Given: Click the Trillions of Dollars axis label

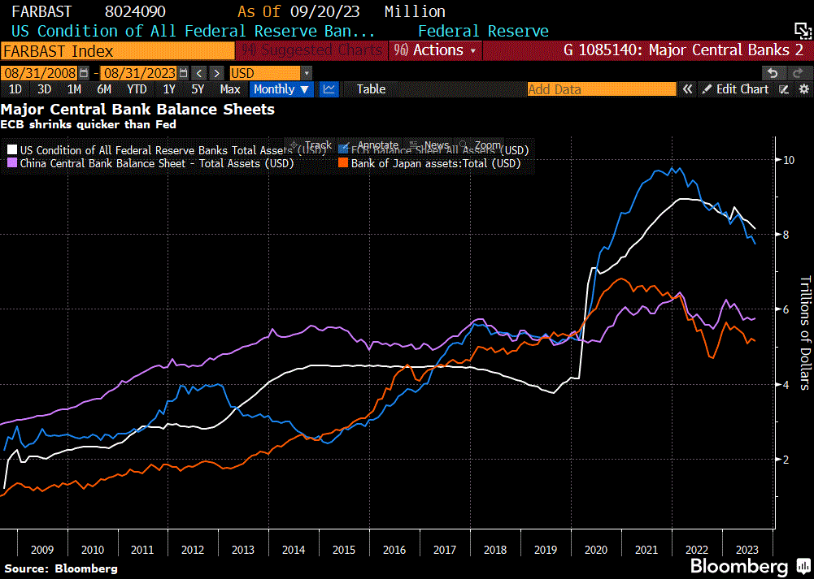Looking at the screenshot, I should pos(804,332).
